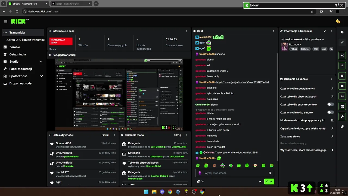Open Zakazane słowa settings
348x196 pixels.
pos(307,136)
